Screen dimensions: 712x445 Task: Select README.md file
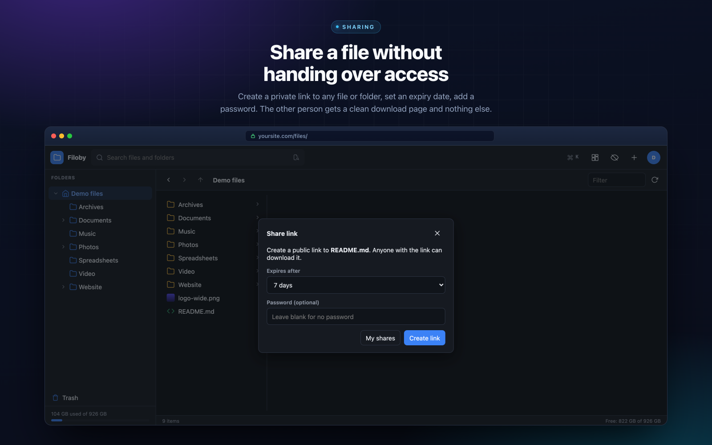[x=214, y=311]
